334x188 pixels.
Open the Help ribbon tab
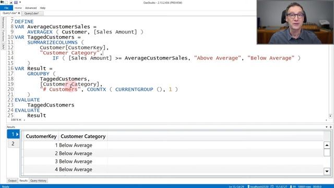(43, 8)
